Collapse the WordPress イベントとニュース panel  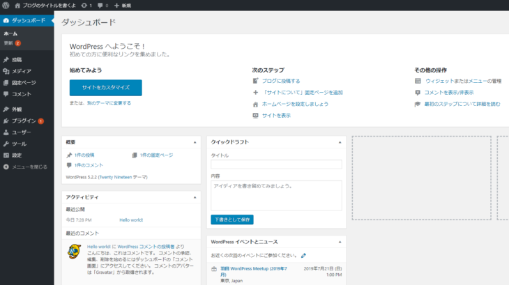(x=340, y=242)
